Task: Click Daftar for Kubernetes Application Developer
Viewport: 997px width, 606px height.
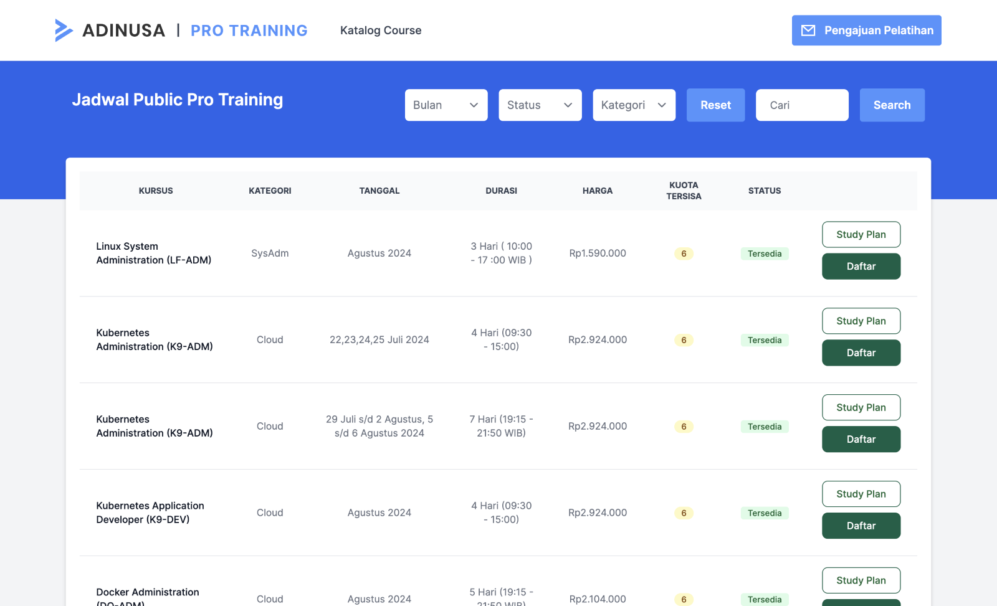Action: 861,526
